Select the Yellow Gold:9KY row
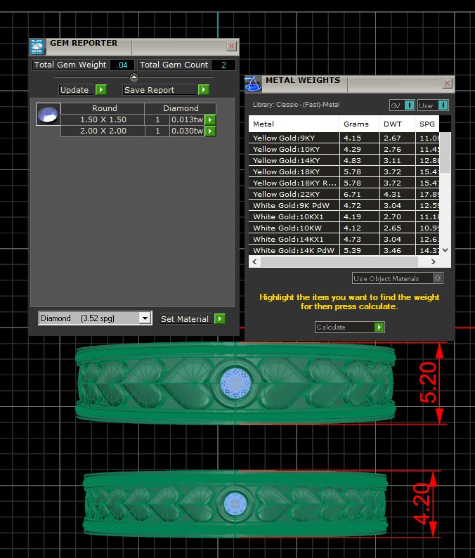Screen dimensions: 475x558 (x=344, y=138)
